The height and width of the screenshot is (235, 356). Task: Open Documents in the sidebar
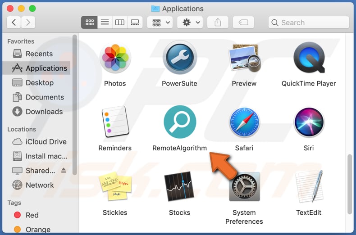(x=37, y=97)
